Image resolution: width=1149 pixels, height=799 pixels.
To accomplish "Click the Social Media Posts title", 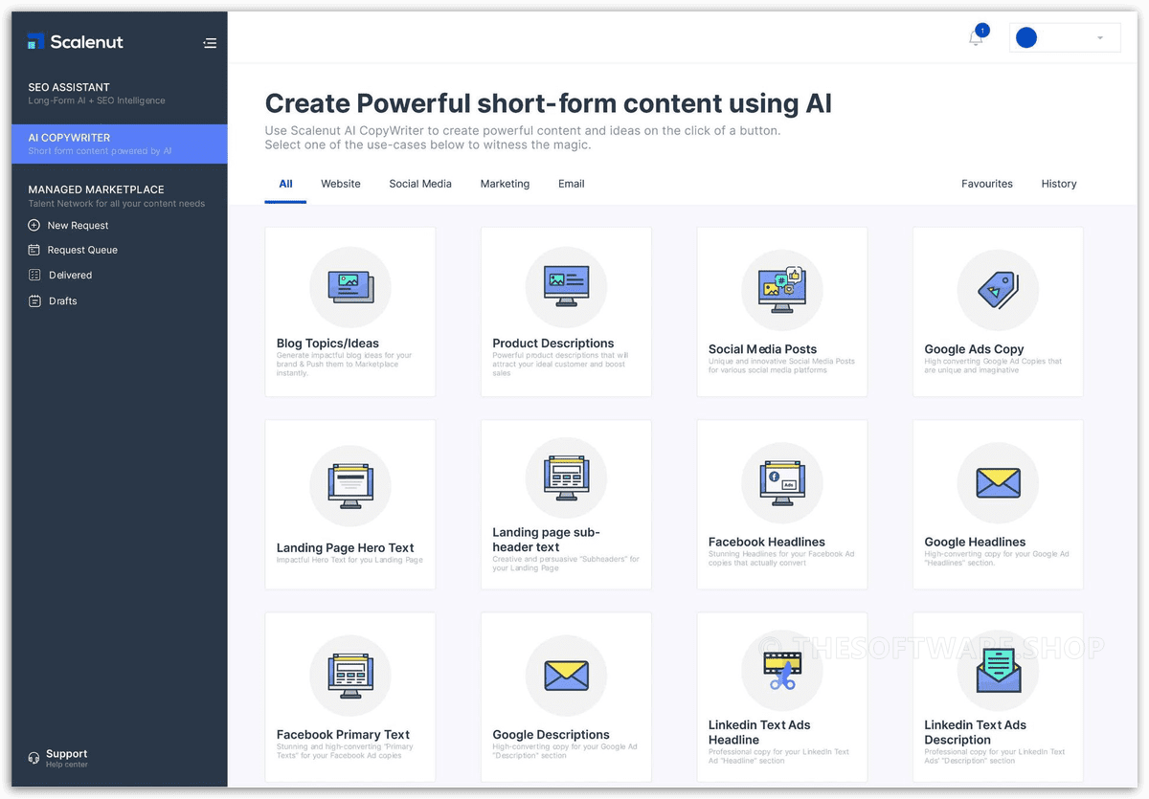I will pyautogui.click(x=763, y=349).
